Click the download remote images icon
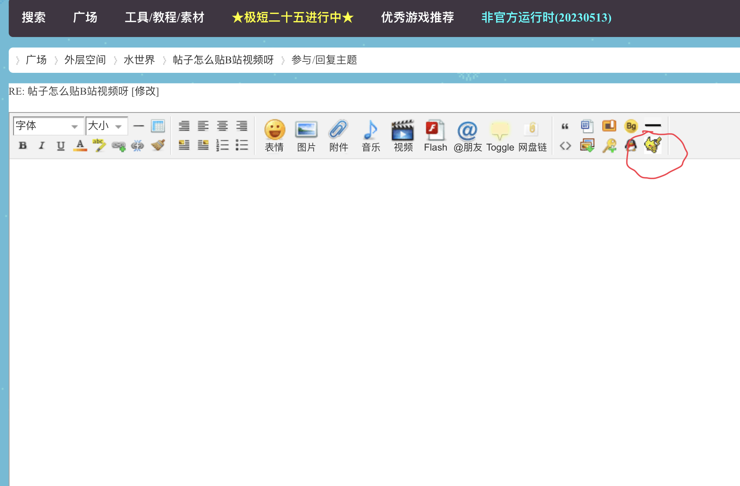 (x=587, y=145)
